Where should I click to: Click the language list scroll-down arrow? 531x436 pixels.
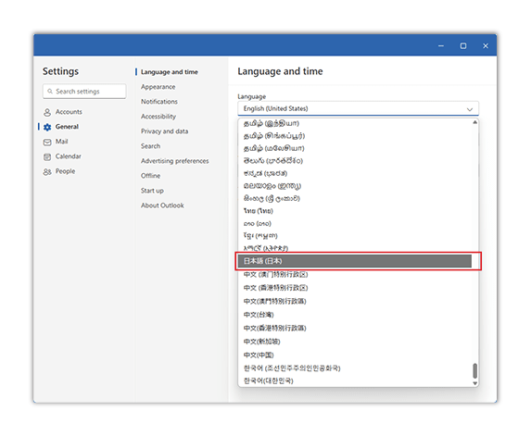pos(475,383)
